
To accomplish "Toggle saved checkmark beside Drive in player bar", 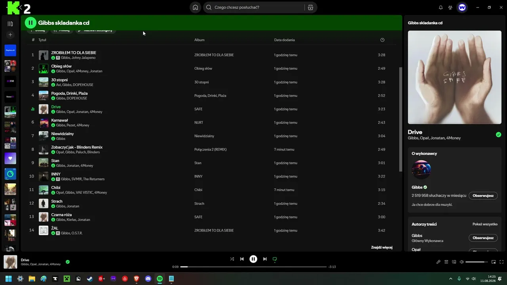I will [68, 262].
